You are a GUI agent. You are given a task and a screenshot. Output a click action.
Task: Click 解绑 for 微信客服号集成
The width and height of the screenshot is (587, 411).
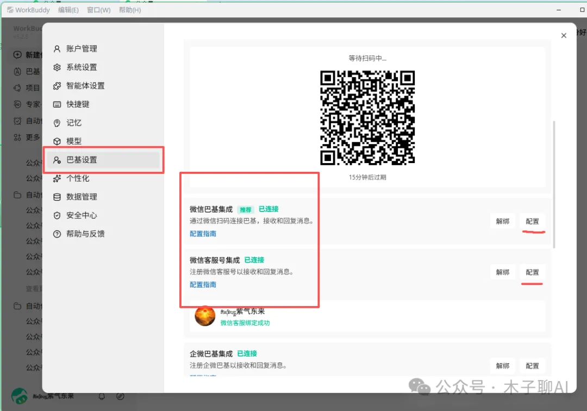point(502,272)
